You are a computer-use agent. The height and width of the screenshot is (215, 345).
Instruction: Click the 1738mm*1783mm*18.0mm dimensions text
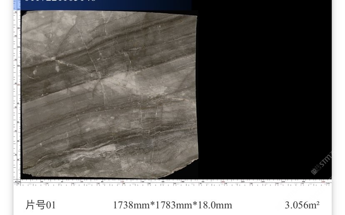pyautogui.click(x=172, y=205)
